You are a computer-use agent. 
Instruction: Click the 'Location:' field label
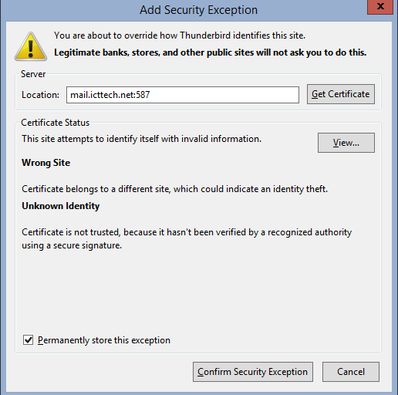point(40,95)
